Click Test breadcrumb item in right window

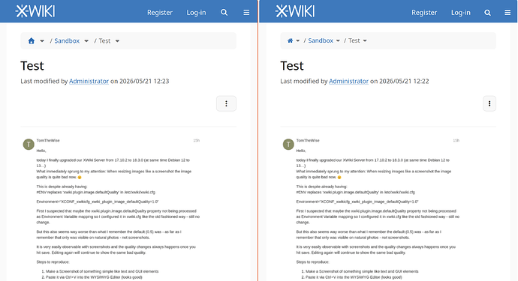tap(354, 40)
